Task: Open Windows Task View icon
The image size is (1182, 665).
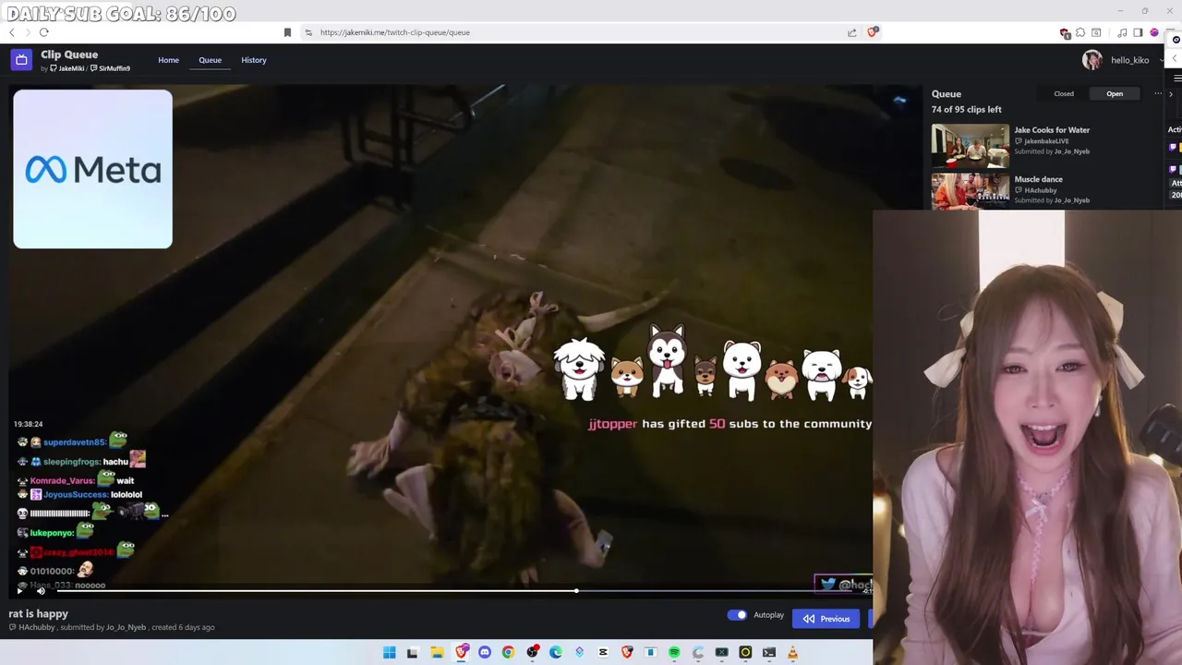Action: click(x=413, y=653)
